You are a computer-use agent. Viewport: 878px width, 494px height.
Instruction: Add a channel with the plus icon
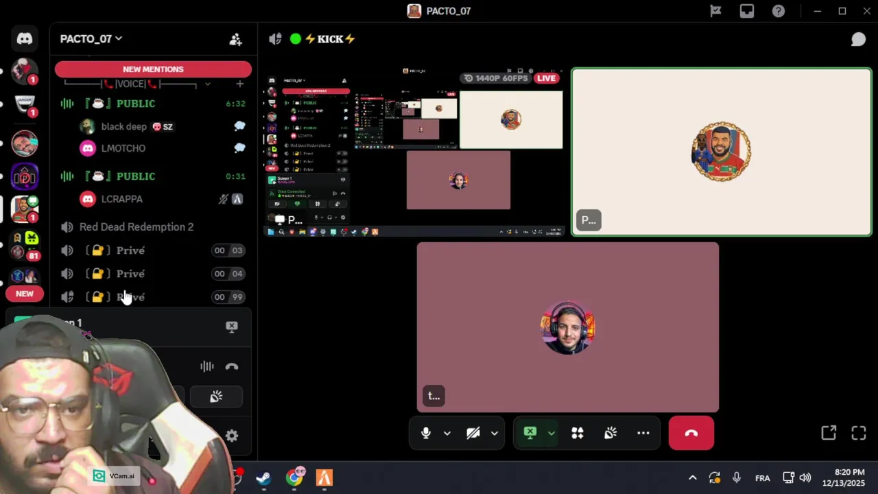(x=239, y=84)
